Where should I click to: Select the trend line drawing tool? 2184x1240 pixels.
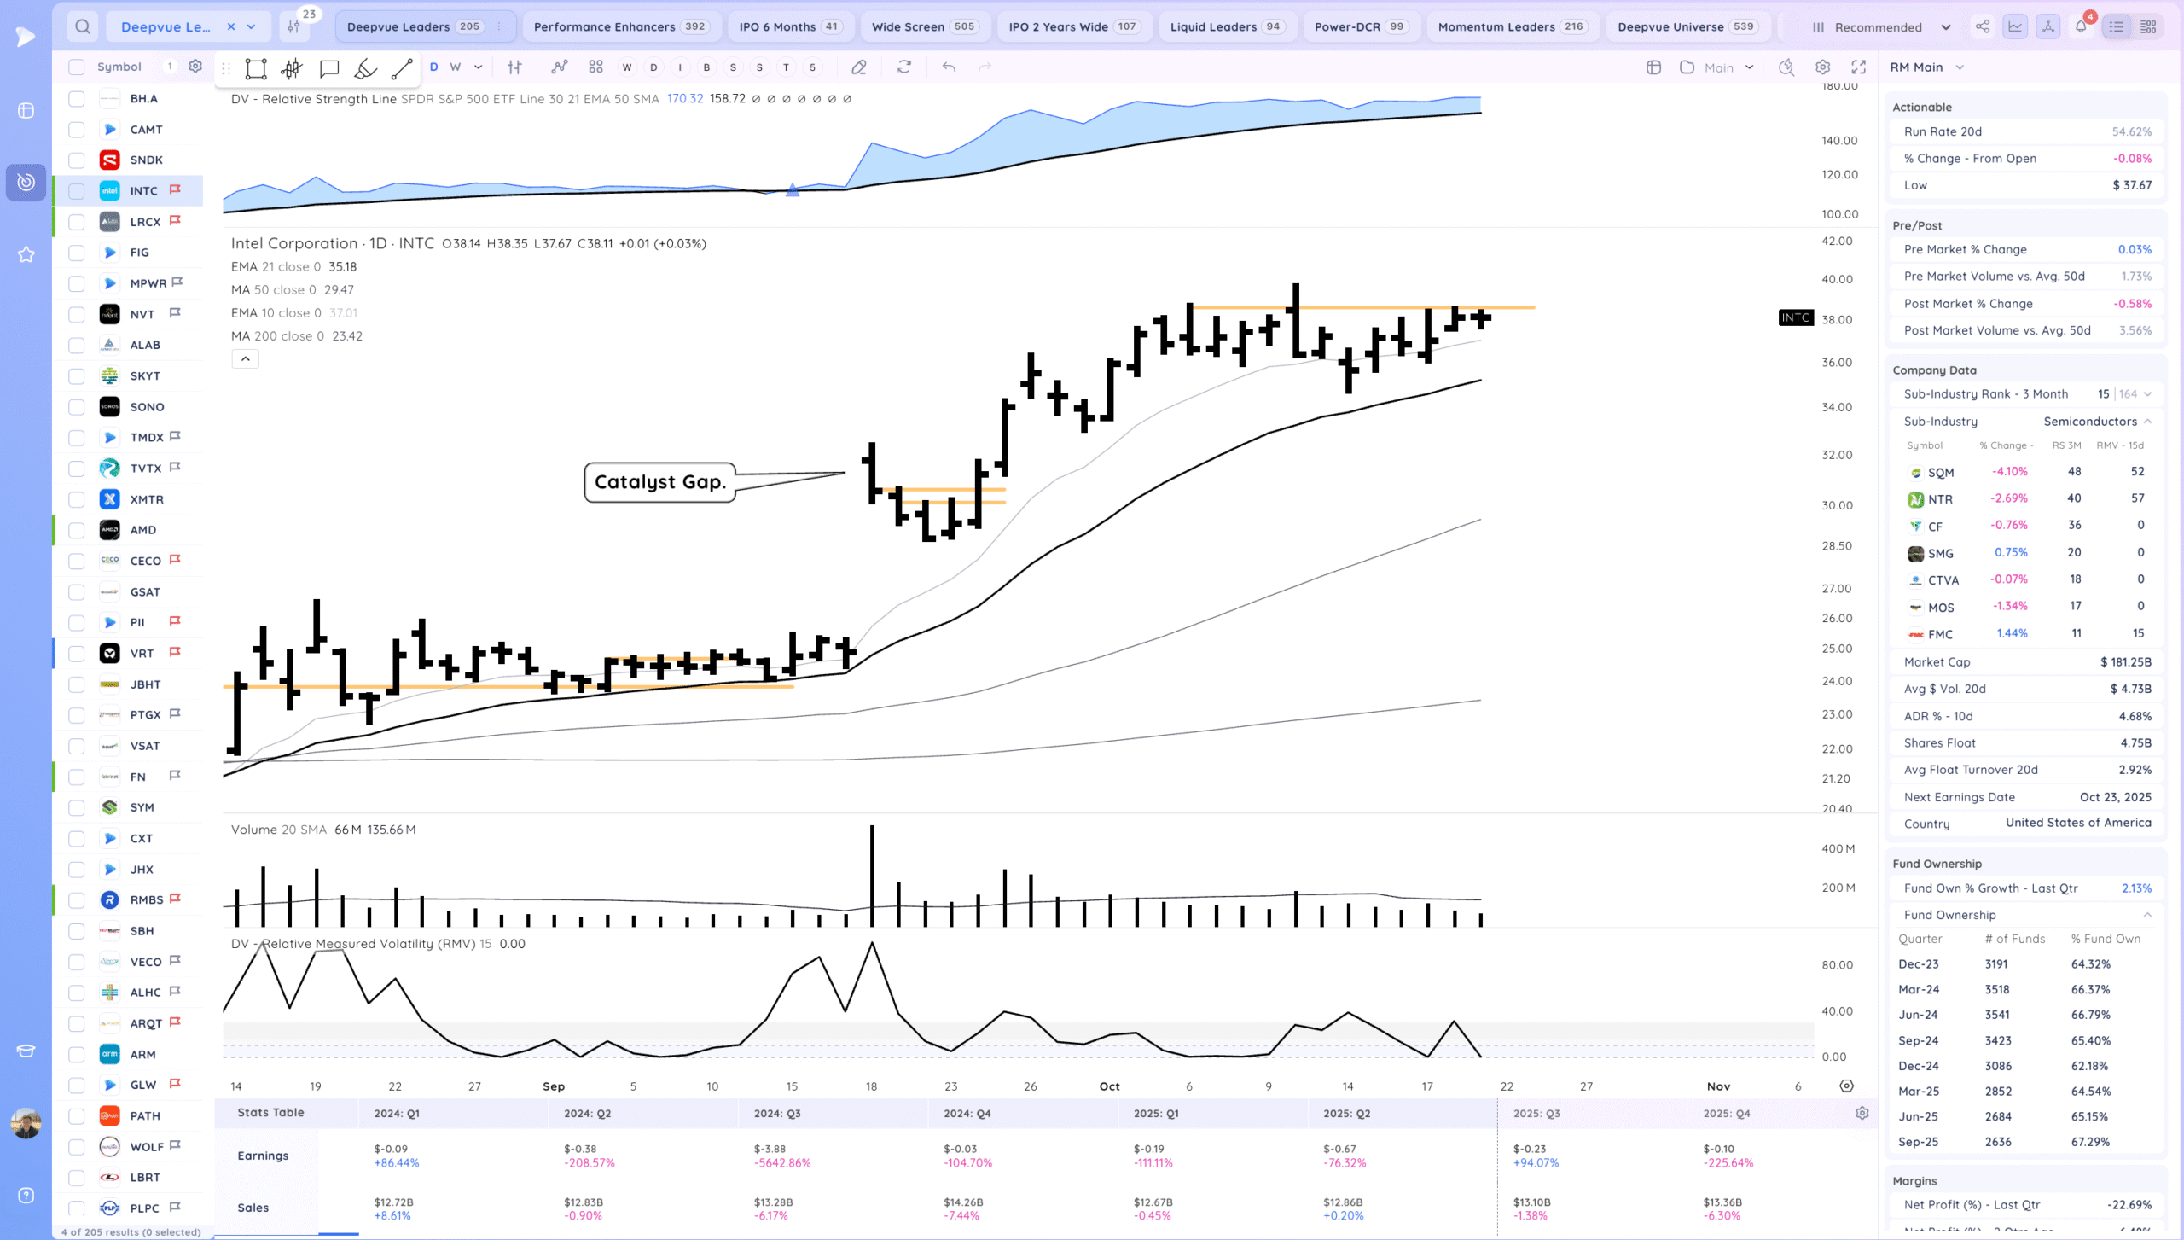tap(402, 68)
